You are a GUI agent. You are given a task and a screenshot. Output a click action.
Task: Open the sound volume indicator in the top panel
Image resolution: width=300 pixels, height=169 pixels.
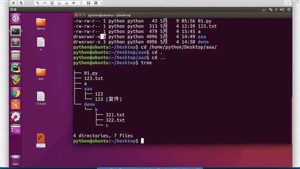(282, 9)
